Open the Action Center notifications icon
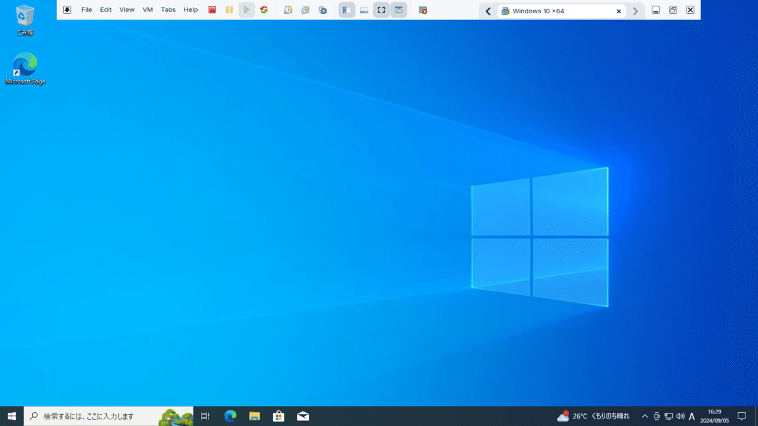Image resolution: width=758 pixels, height=426 pixels. tap(742, 416)
